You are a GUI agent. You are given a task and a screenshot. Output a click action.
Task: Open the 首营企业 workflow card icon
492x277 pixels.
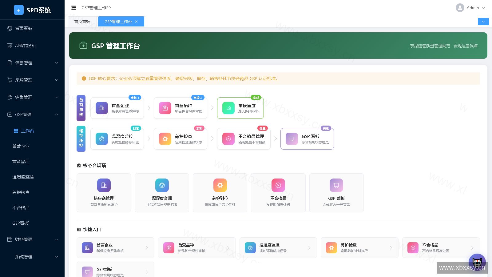point(102,108)
